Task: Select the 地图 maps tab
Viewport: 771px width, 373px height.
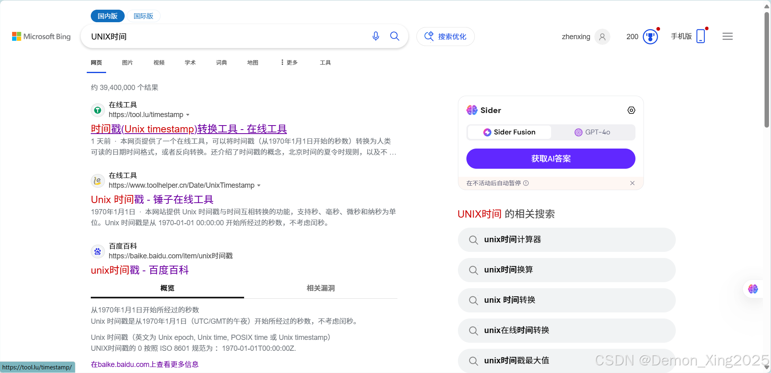Action: (253, 63)
